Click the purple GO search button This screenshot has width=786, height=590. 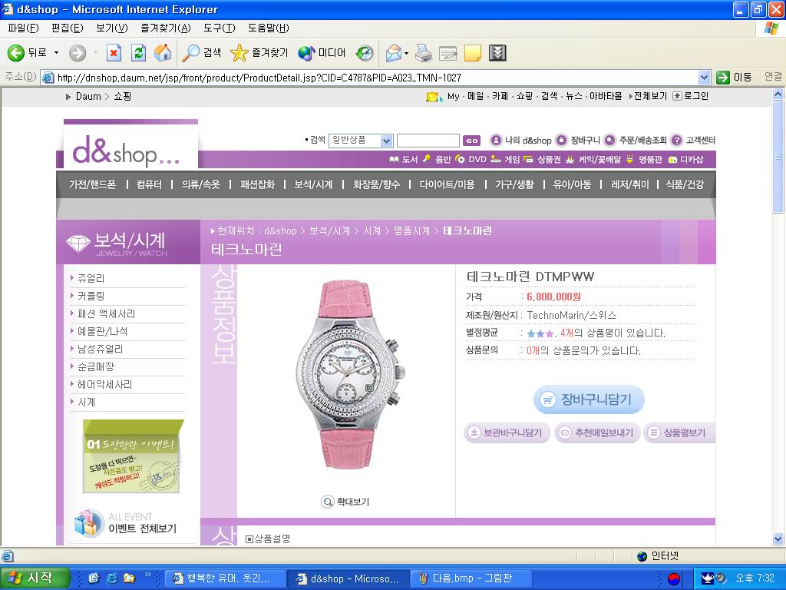(471, 141)
